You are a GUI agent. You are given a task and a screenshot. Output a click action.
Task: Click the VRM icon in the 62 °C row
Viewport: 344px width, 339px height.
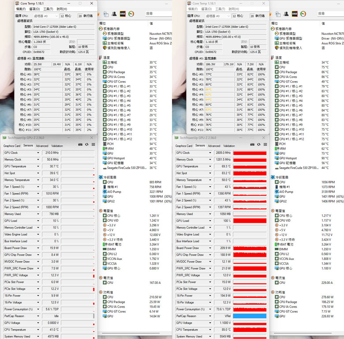pos(277,149)
